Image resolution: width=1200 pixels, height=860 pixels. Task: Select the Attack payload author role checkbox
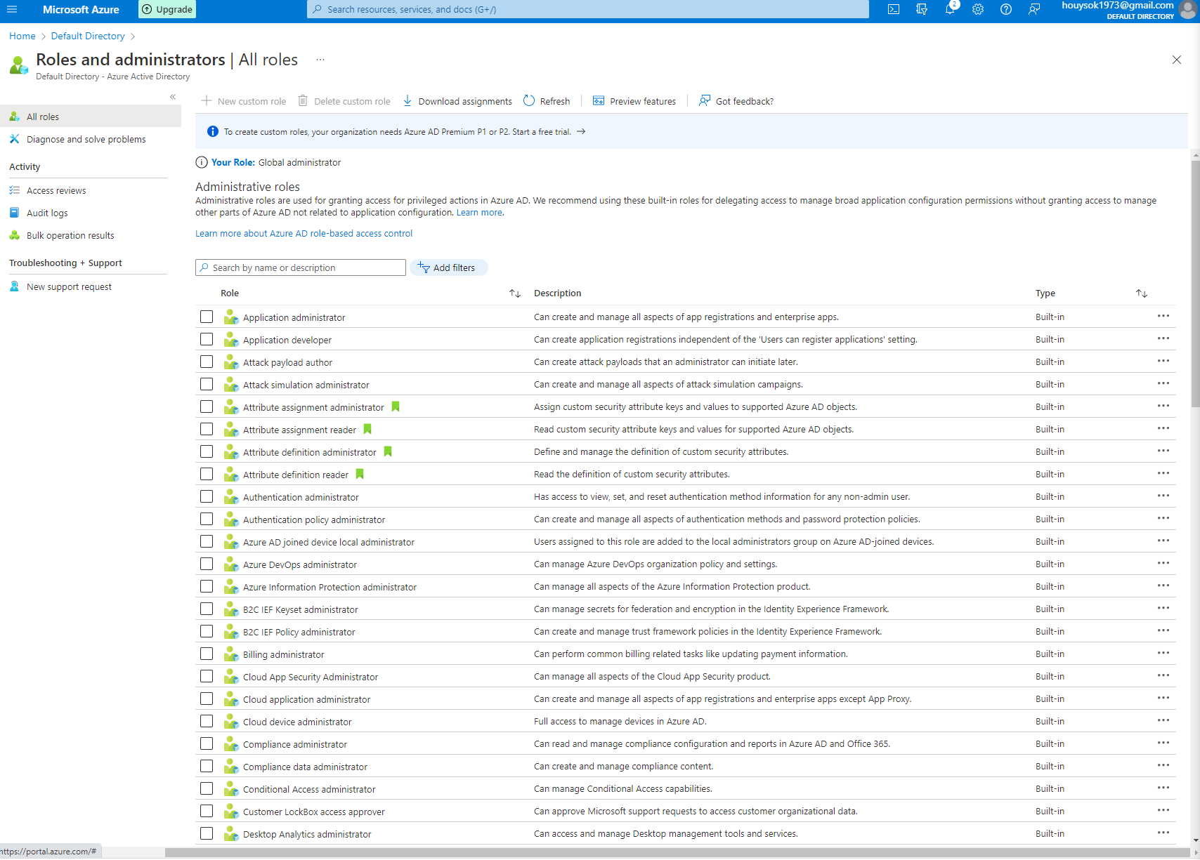(207, 362)
